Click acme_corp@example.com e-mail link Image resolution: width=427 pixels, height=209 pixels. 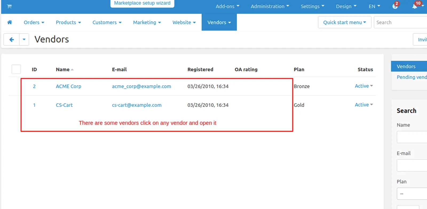click(141, 86)
